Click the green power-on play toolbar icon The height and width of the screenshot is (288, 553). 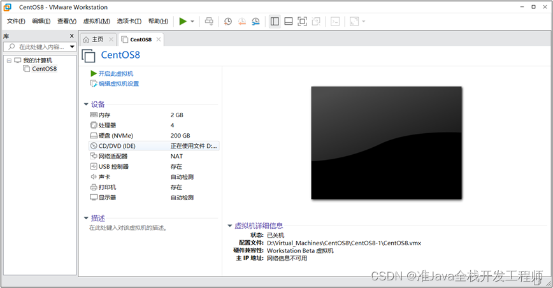point(183,22)
